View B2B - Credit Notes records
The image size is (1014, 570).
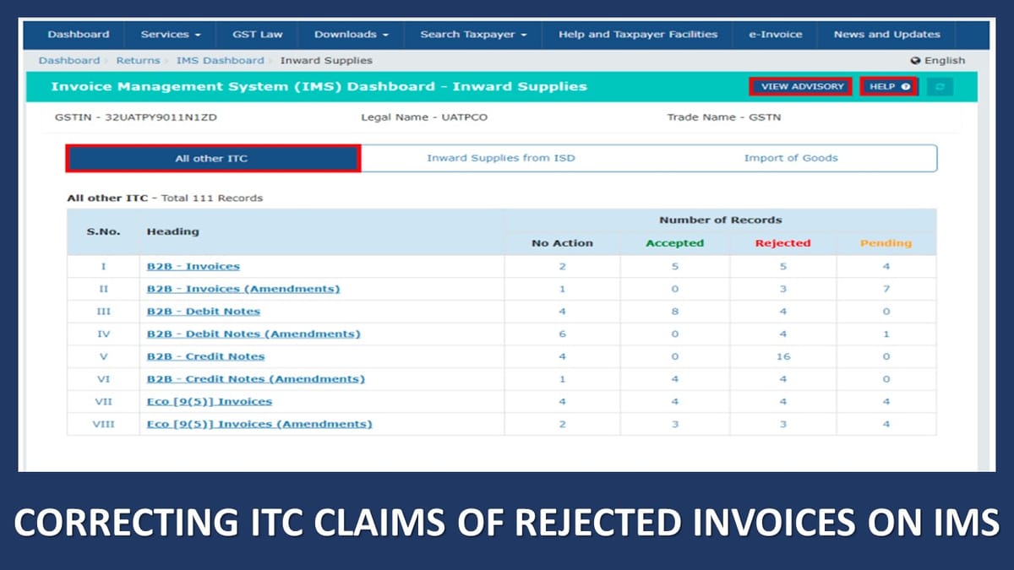[x=204, y=356]
